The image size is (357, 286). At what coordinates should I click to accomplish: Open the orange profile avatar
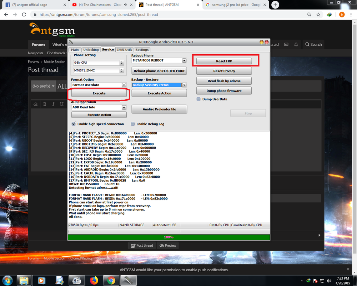pyautogui.click(x=342, y=15)
